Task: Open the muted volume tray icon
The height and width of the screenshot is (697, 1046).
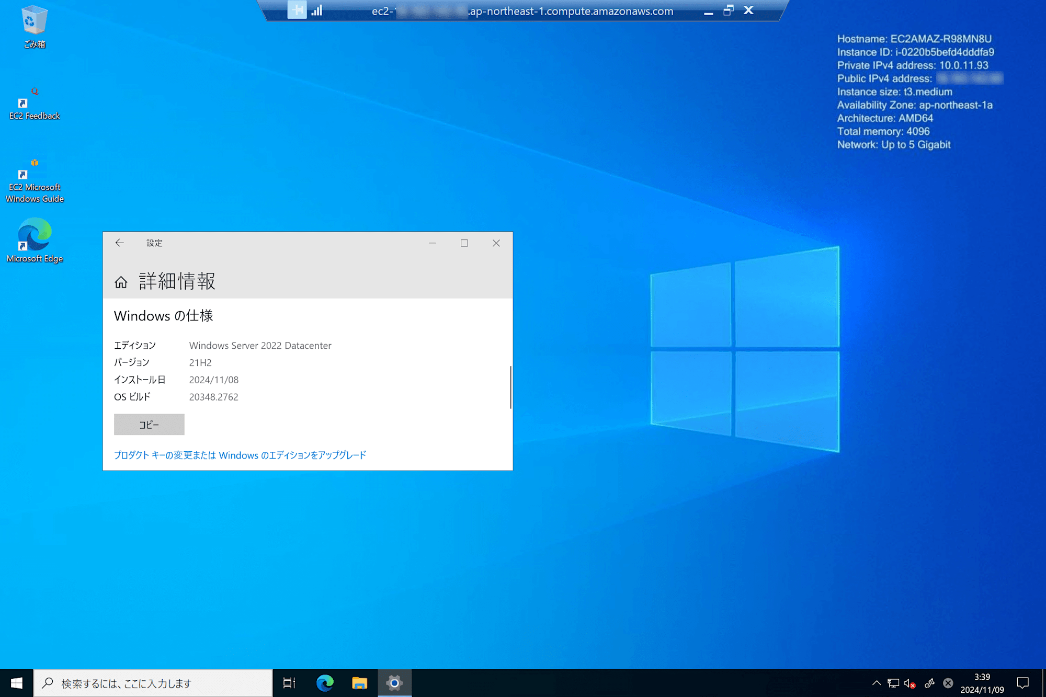Action: 910,683
